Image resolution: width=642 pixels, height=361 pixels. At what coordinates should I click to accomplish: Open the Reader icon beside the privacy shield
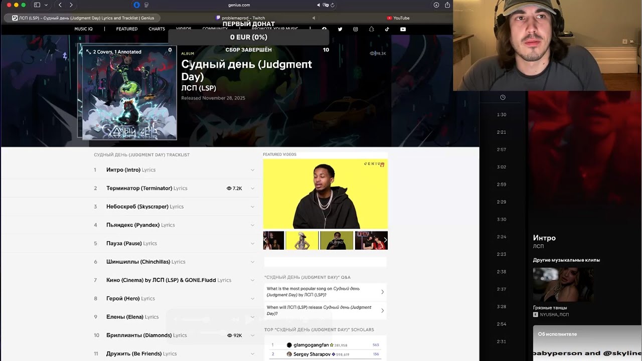[x=146, y=5]
